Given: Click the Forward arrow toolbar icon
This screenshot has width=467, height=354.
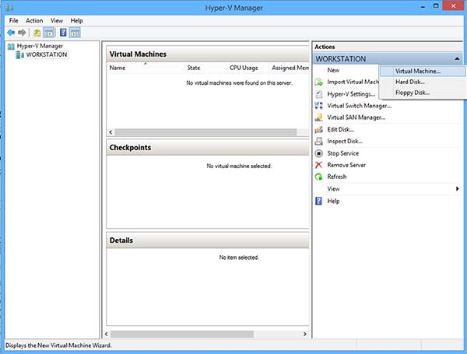Looking at the screenshot, I should (22, 33).
